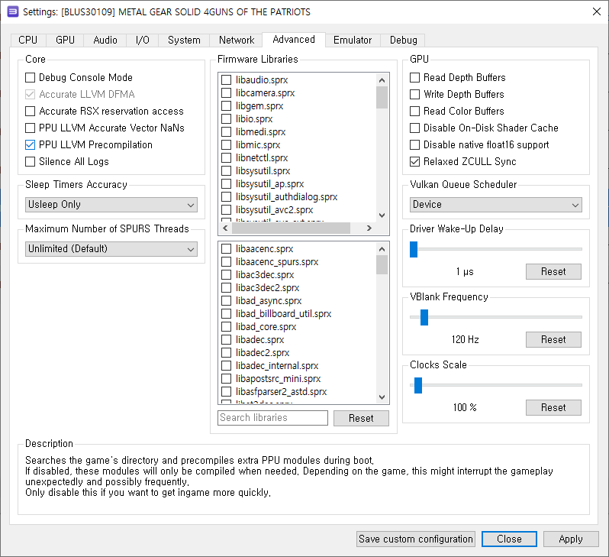Enable Silence All Logs
Image resolution: width=609 pixels, height=557 pixels.
pos(67,161)
